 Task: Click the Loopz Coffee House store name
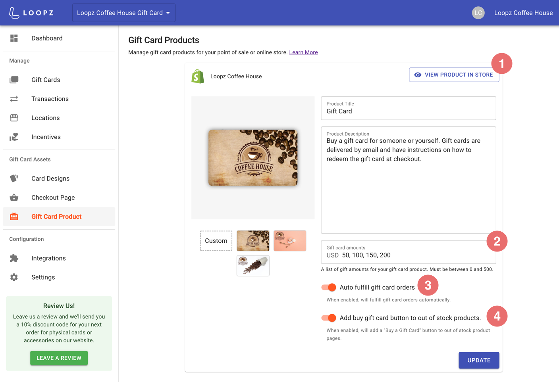236,76
